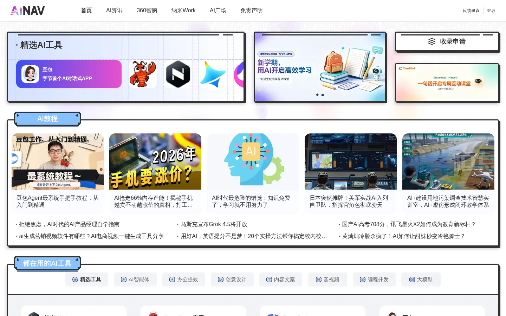Open 360智脑 navigation item
The height and width of the screenshot is (316, 506).
pos(147,11)
